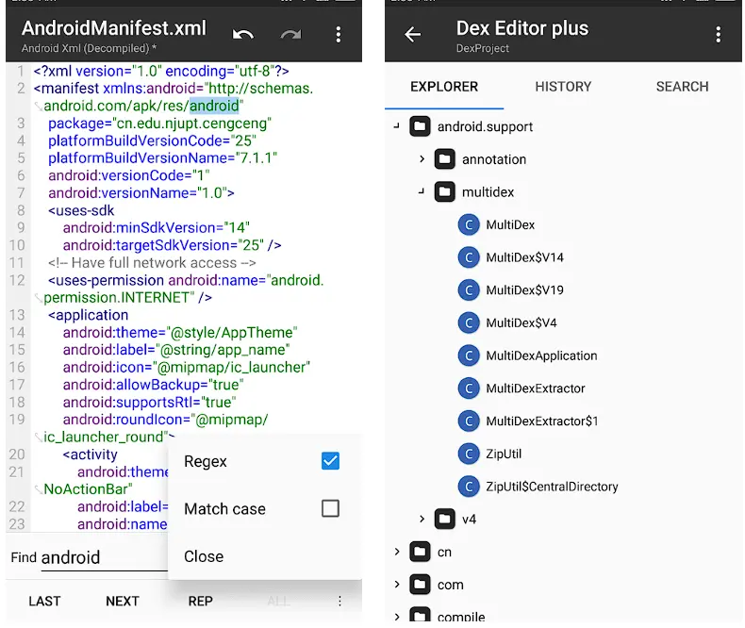
Task: Enable the Match case checkbox
Action: click(x=330, y=508)
